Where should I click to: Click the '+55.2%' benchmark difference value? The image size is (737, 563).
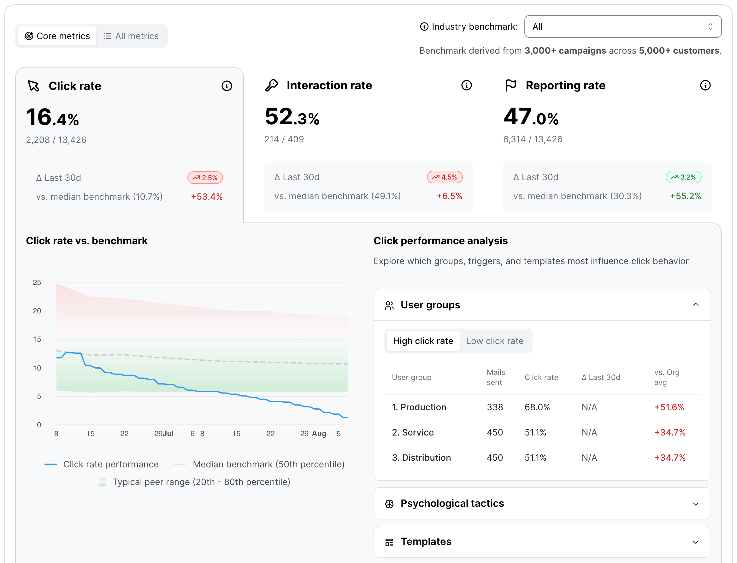coord(685,196)
